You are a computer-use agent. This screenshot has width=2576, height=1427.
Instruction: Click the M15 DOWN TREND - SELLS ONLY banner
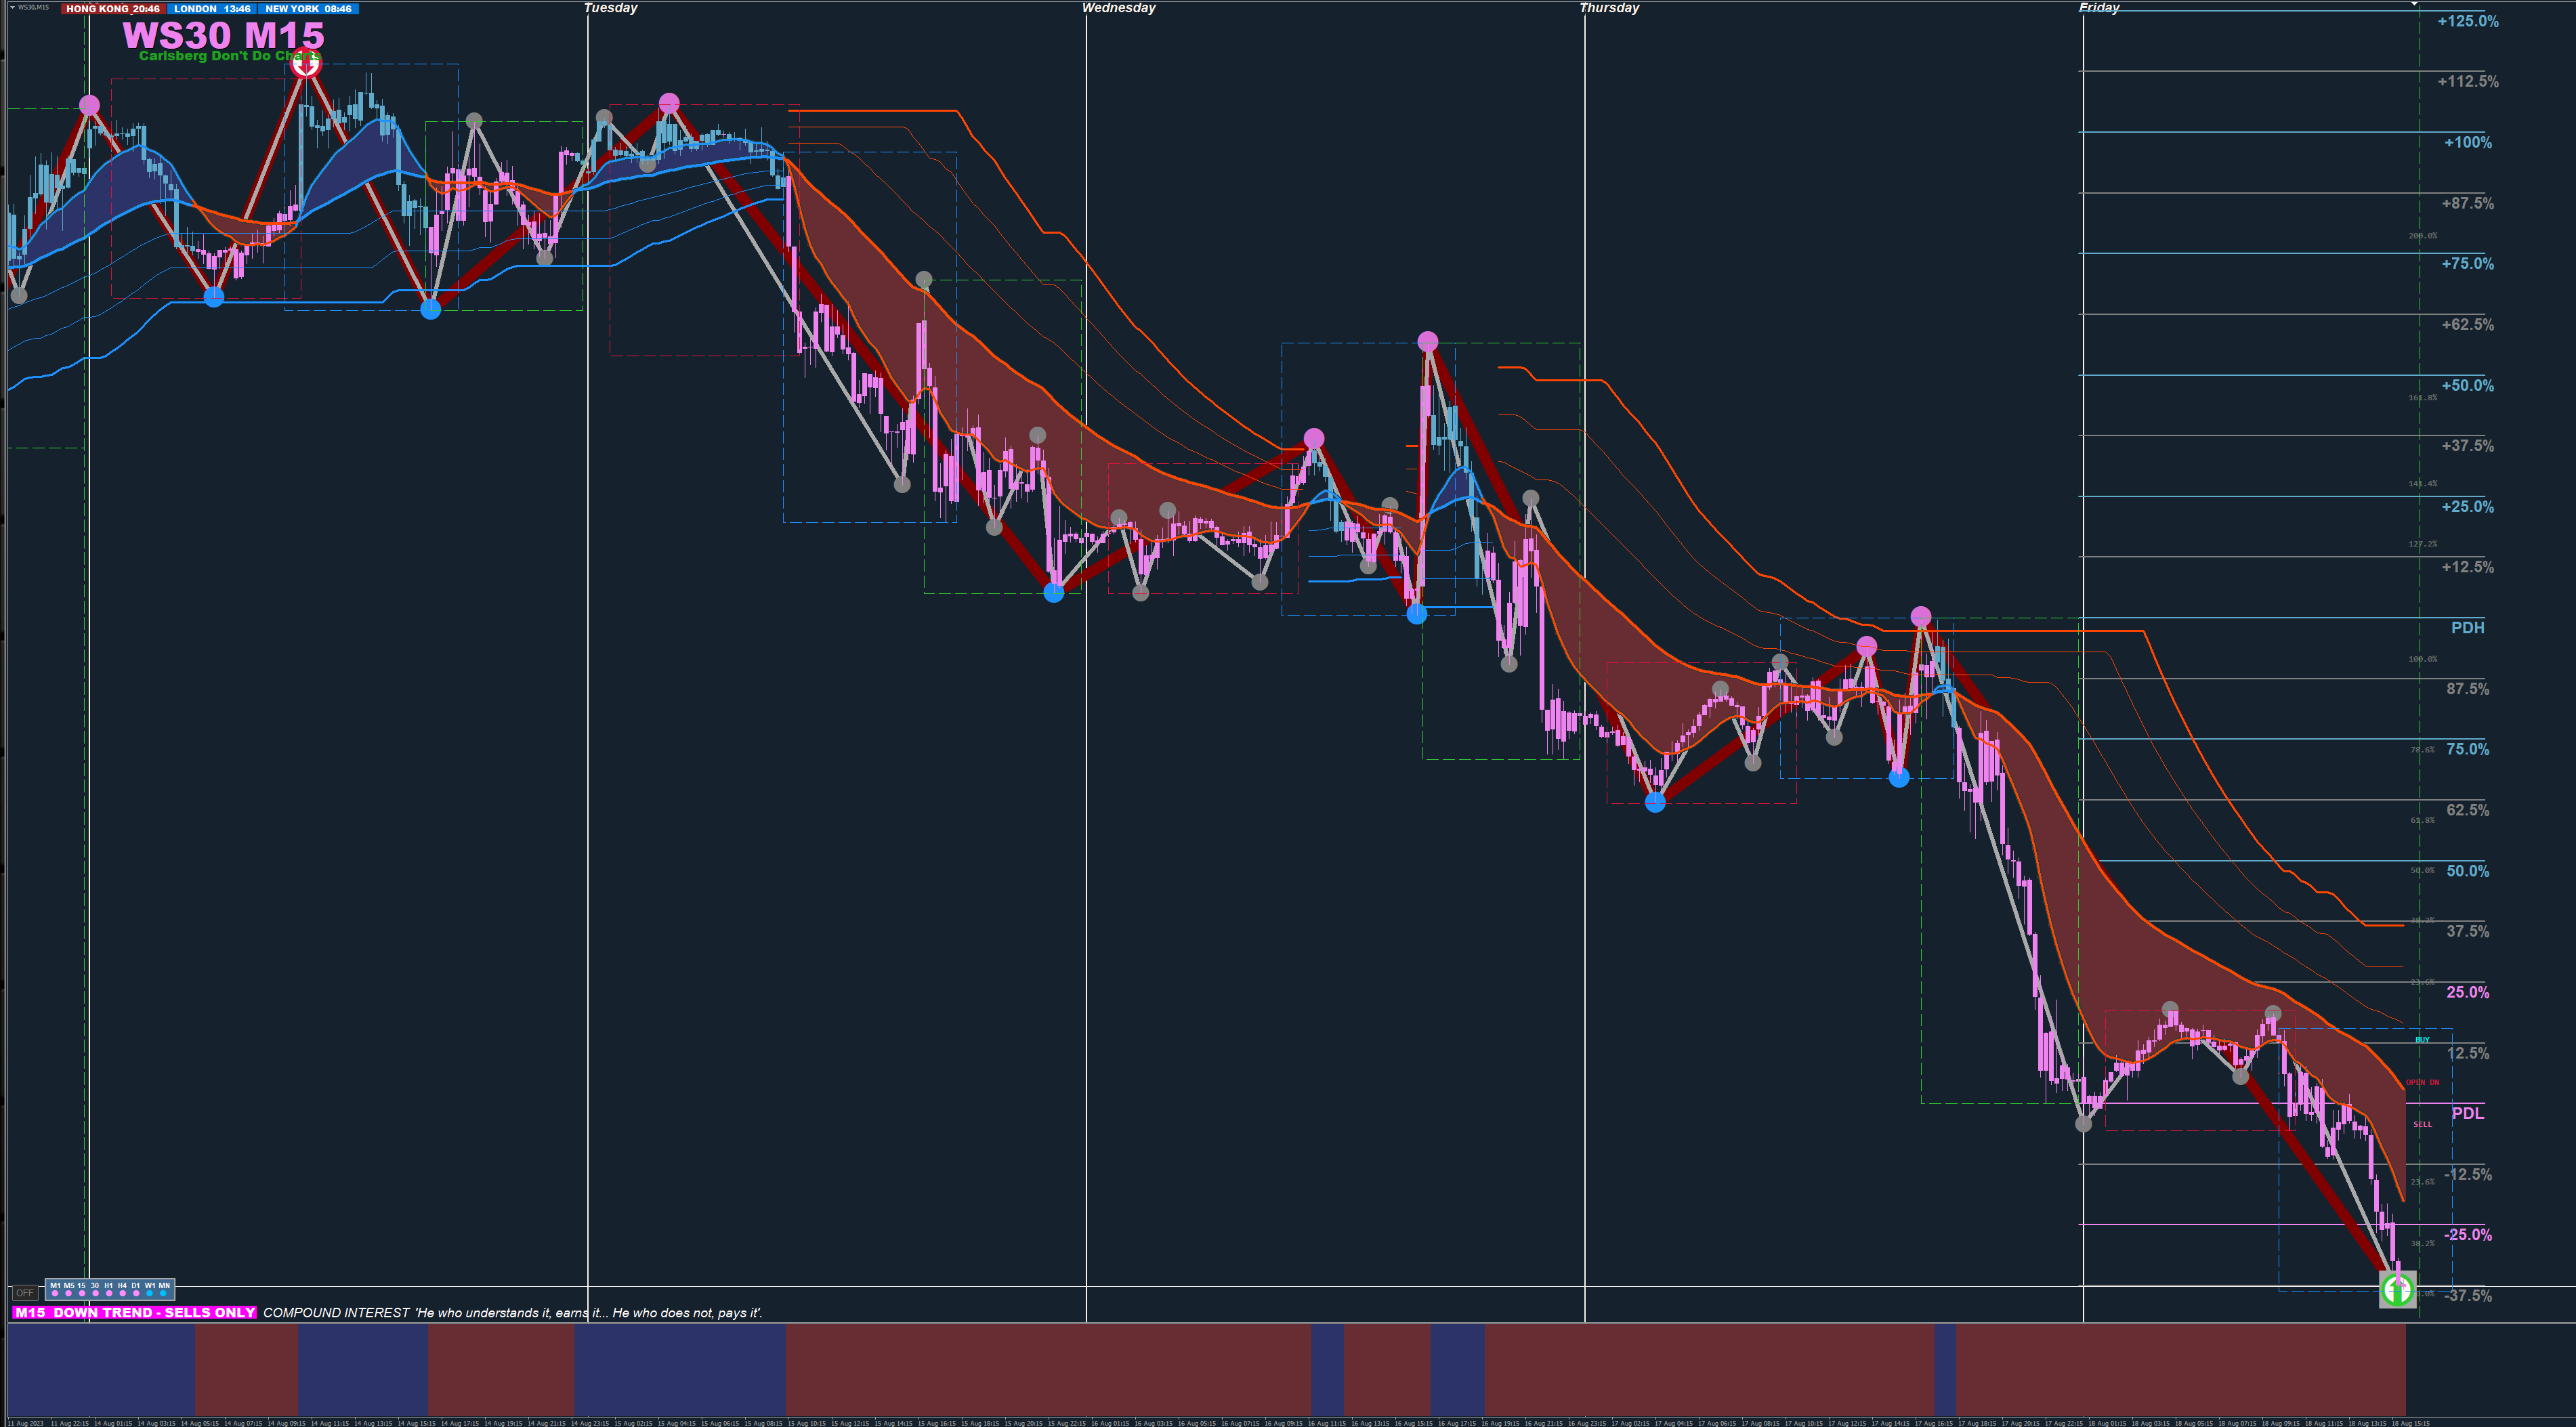(135, 1312)
